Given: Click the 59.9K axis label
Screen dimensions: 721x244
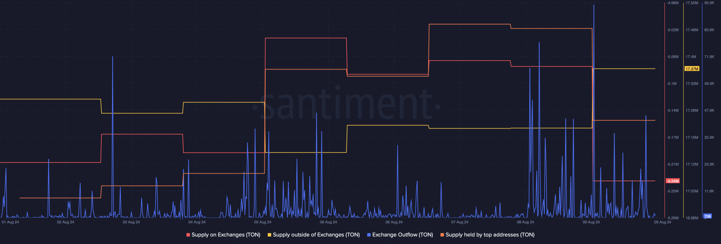Looking at the screenshot, I should click(709, 84).
